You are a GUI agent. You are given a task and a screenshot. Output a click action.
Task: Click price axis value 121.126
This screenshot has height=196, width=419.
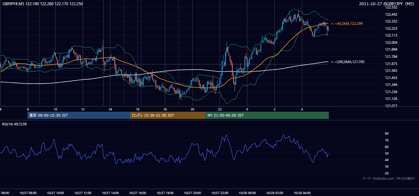pyautogui.click(x=391, y=99)
